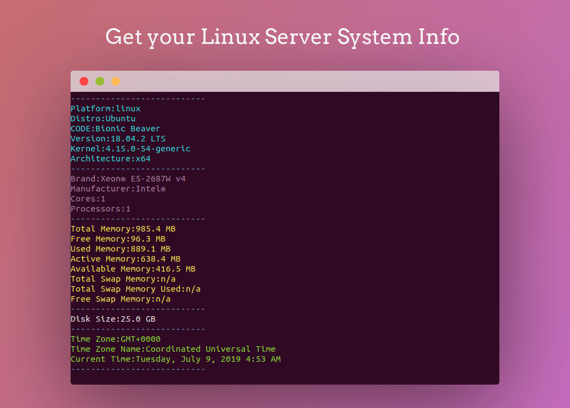Click the red terminal window control dot
This screenshot has height=408, width=570.
point(83,81)
